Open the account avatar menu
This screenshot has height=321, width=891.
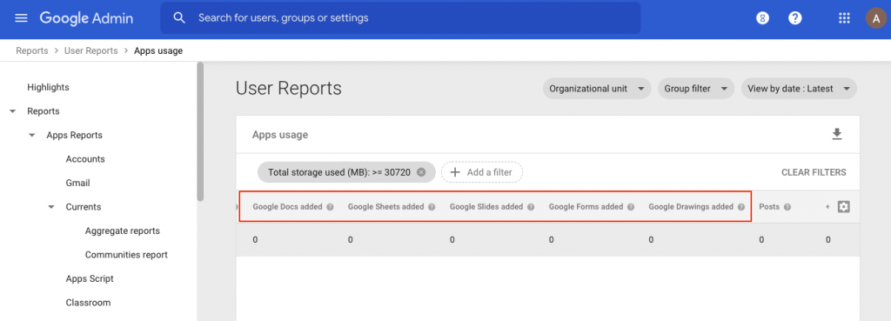[875, 18]
